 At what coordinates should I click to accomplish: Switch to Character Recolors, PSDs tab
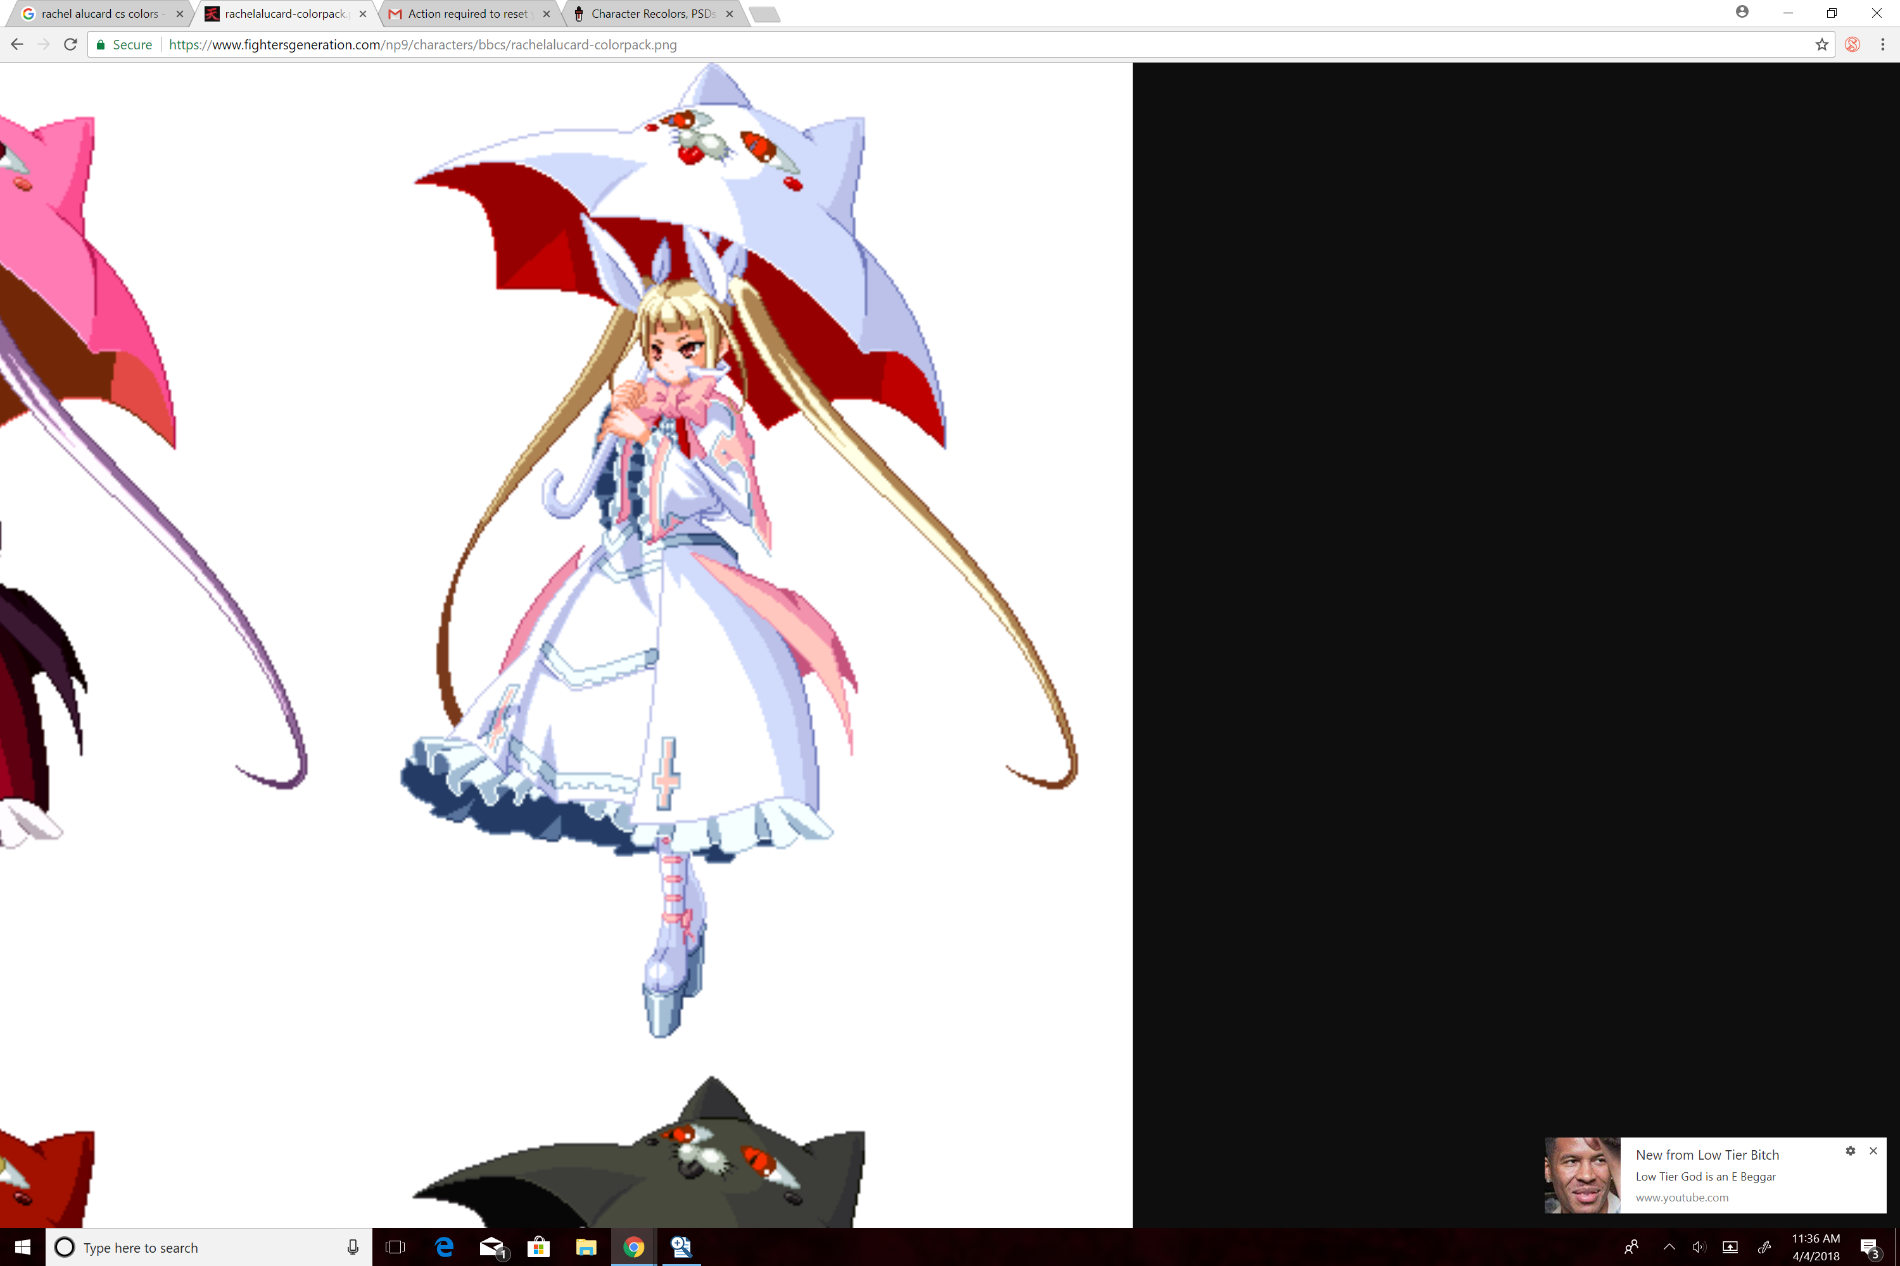click(652, 14)
